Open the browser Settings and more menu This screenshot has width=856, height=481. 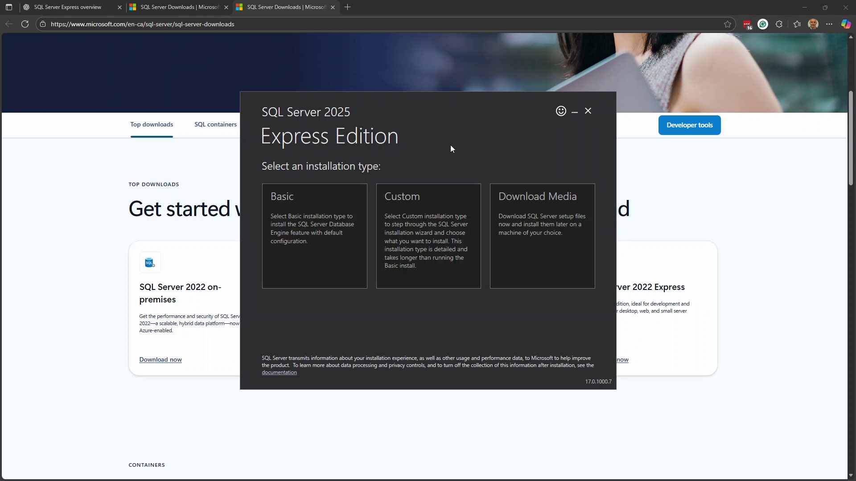click(x=829, y=24)
